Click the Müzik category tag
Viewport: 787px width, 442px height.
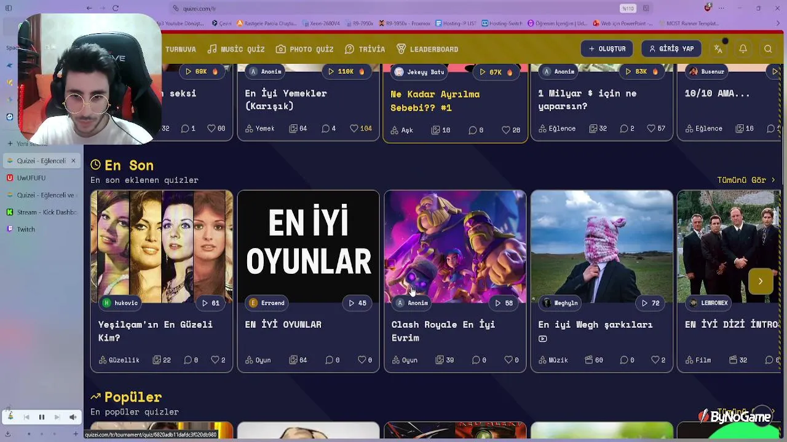[x=553, y=360]
